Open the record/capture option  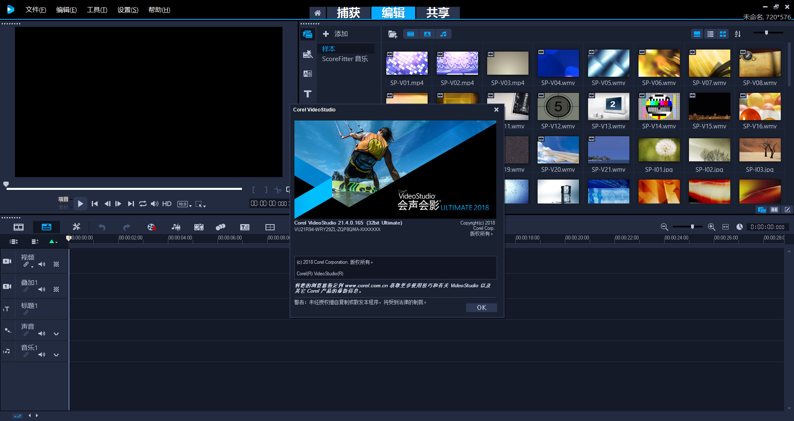(151, 227)
